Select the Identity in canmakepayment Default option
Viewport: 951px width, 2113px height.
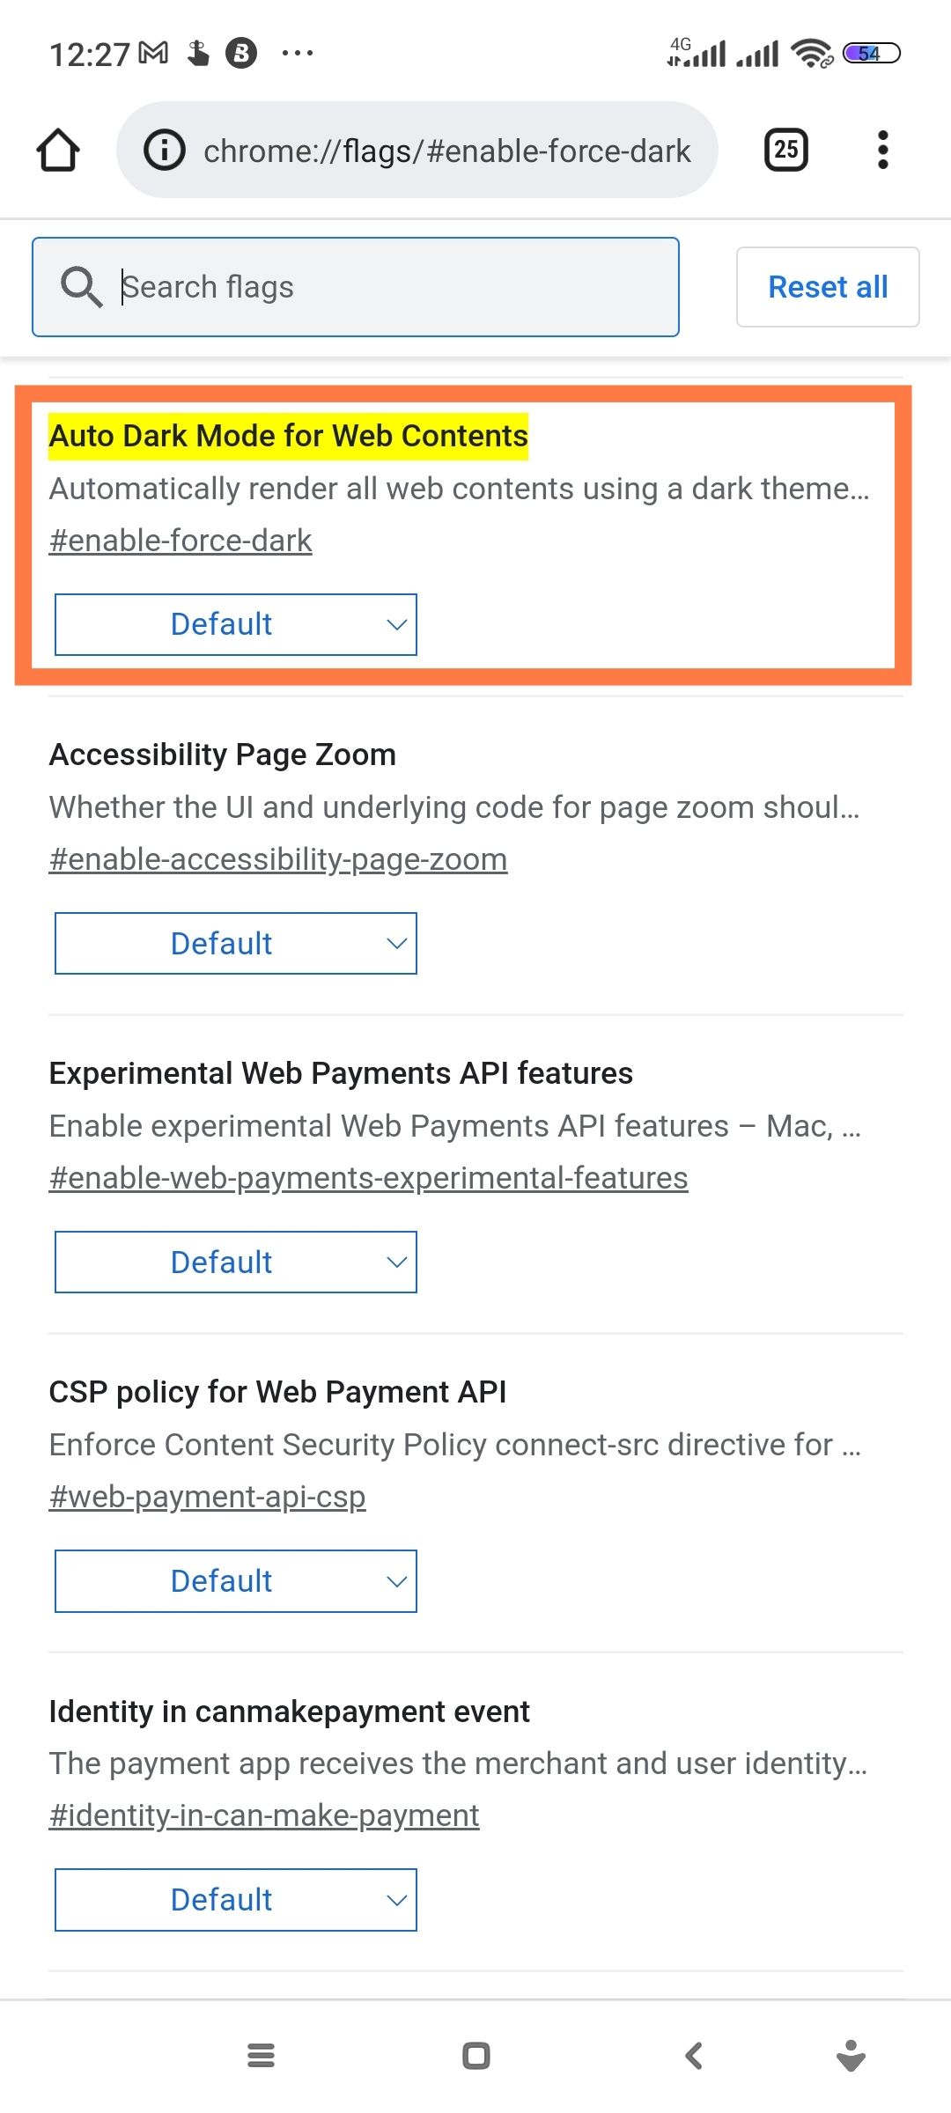click(x=235, y=1899)
